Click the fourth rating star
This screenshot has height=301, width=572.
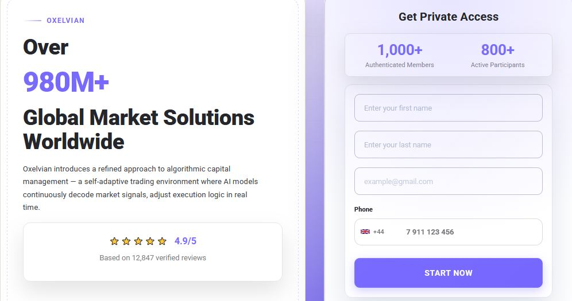[150, 241]
